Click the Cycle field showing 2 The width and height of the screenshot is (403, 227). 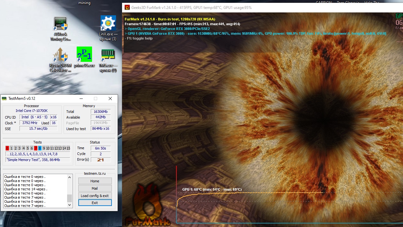(x=100, y=154)
